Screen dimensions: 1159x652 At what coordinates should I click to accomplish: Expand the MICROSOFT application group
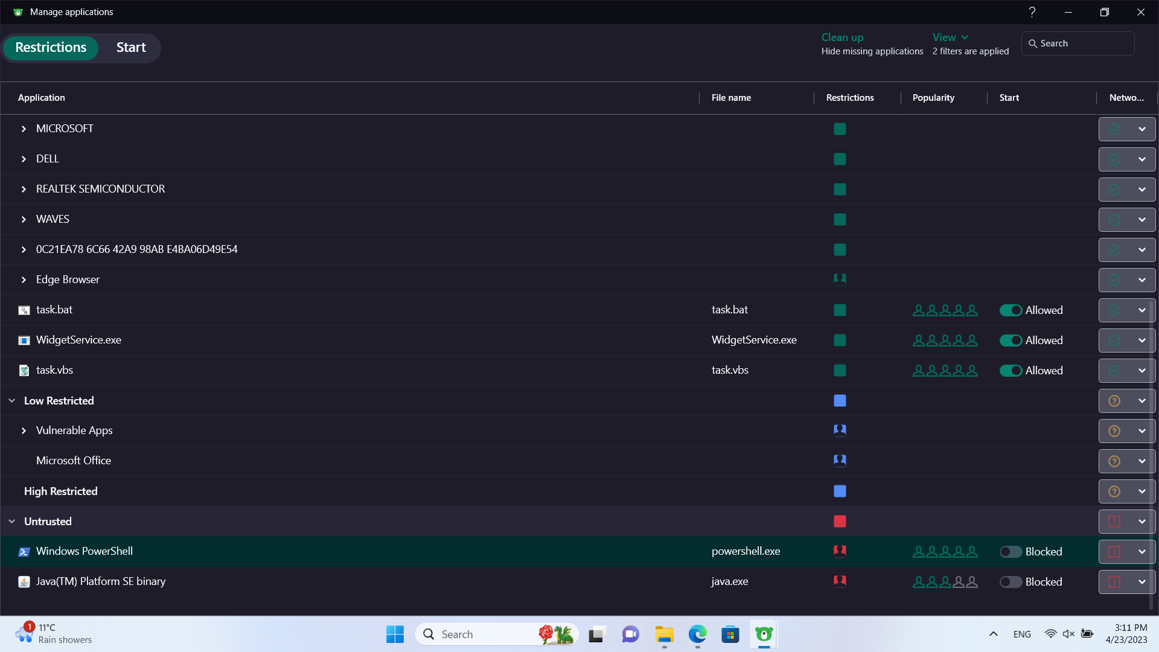[24, 129]
